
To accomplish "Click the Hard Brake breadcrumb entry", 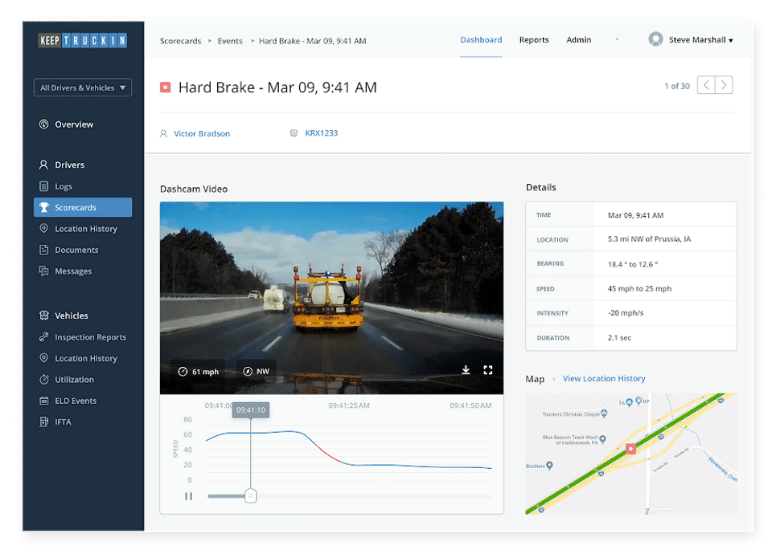I will 312,41.
